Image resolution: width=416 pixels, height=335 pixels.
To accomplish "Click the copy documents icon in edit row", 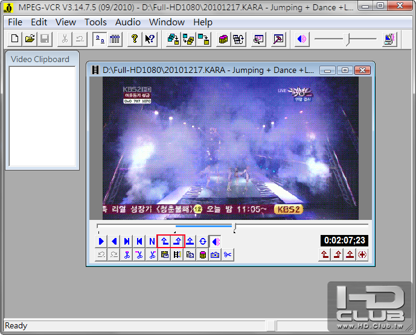I will pyautogui.click(x=190, y=255).
